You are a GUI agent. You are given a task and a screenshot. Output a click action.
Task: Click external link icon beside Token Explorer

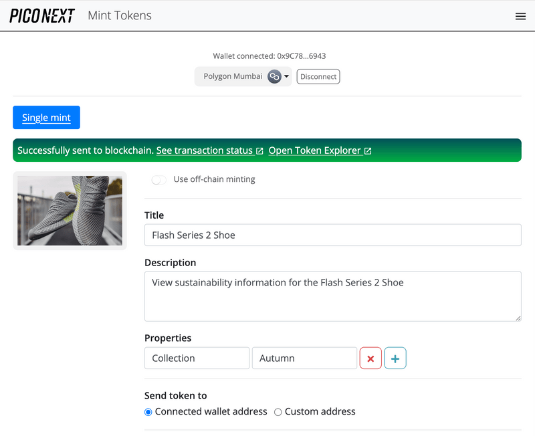368,151
